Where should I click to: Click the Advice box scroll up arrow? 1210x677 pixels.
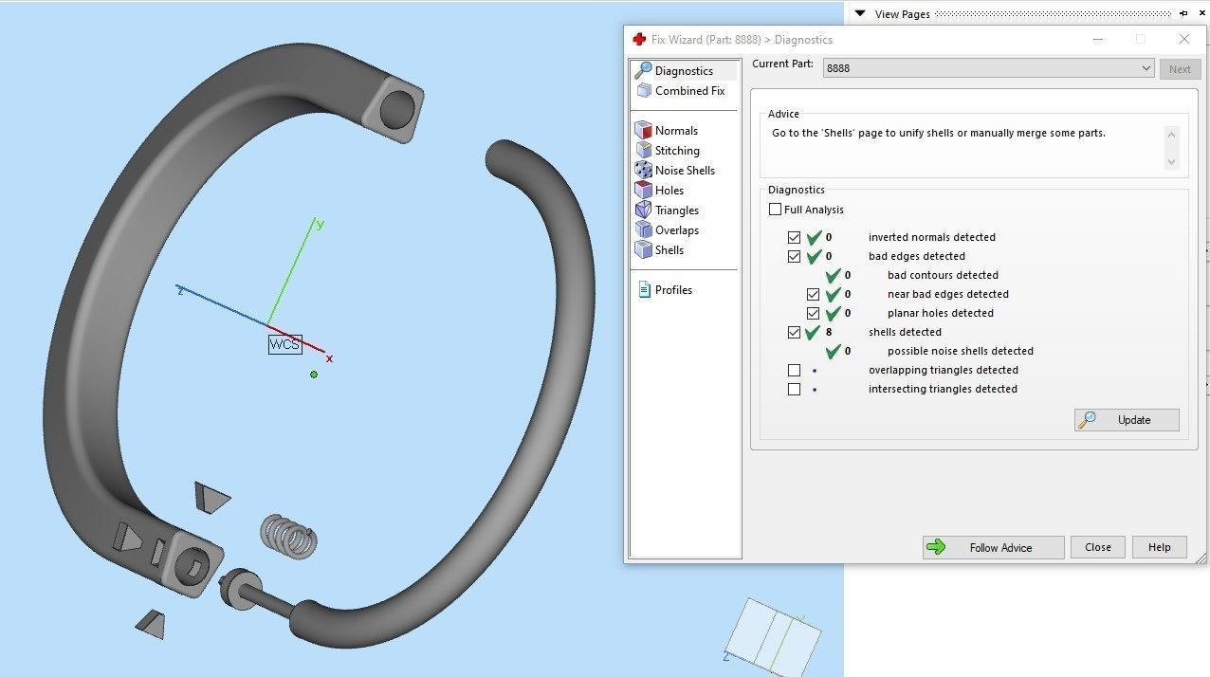(1171, 135)
